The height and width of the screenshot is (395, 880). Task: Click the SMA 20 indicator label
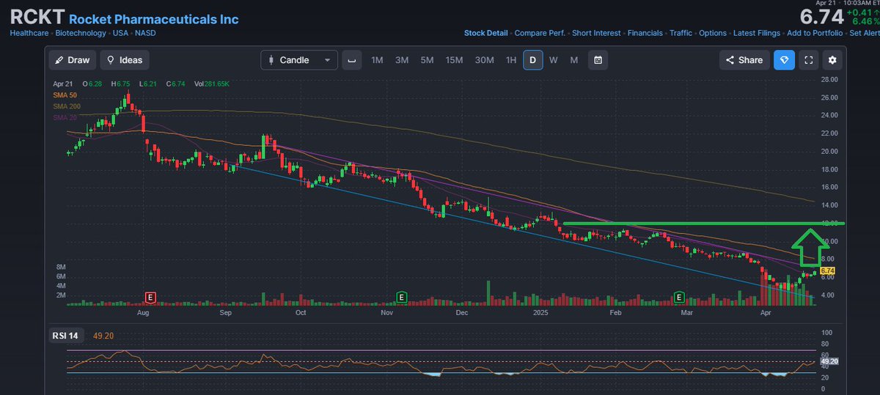(65, 118)
